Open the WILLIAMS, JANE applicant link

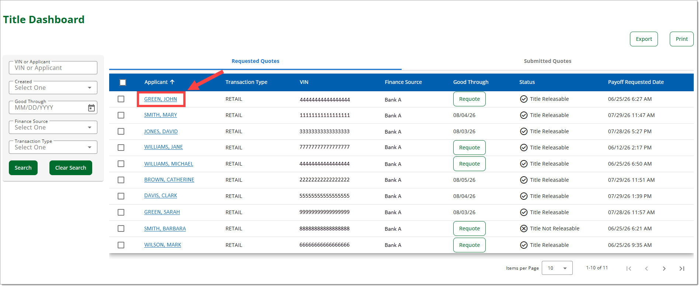point(163,147)
